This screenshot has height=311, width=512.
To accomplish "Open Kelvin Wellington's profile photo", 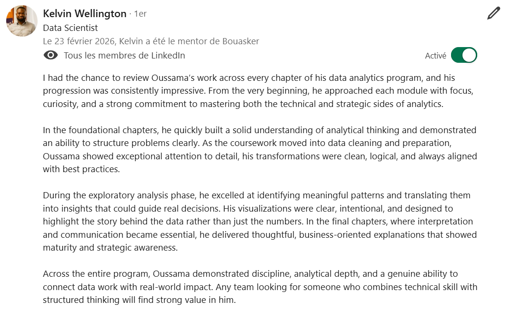I will 21,21.
